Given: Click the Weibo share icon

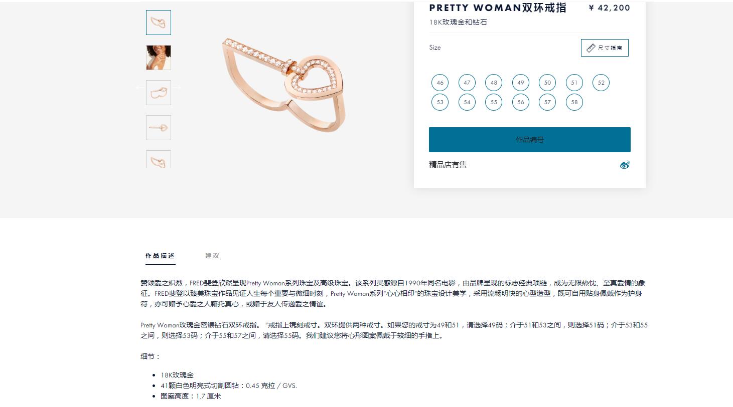Looking at the screenshot, I should click(x=625, y=165).
